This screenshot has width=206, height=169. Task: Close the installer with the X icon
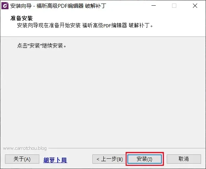pyautogui.click(x=195, y=6)
